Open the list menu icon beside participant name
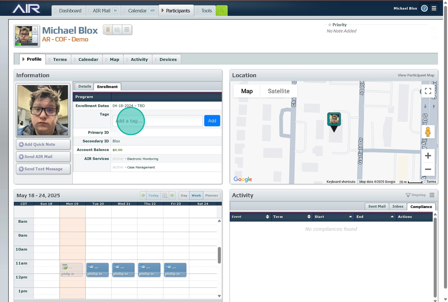The height and width of the screenshot is (302, 448). tap(126, 30)
